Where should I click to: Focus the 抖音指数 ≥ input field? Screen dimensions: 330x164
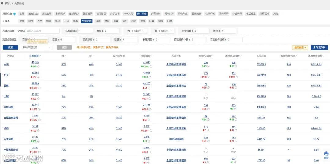pos(202,31)
